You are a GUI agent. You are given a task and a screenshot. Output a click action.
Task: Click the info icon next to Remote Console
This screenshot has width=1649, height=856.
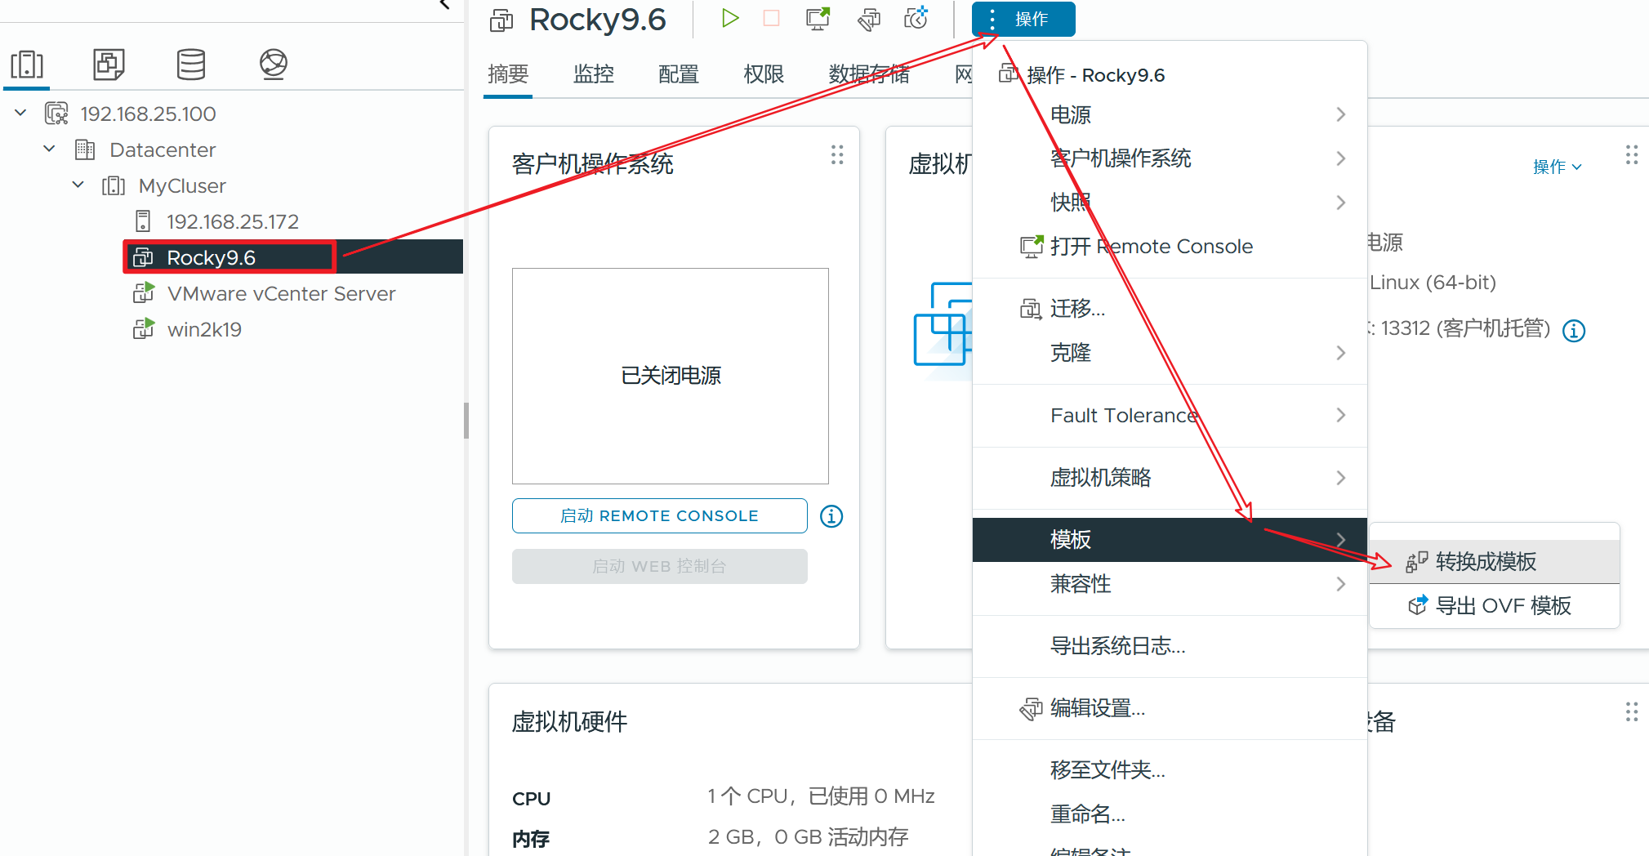coord(831,516)
